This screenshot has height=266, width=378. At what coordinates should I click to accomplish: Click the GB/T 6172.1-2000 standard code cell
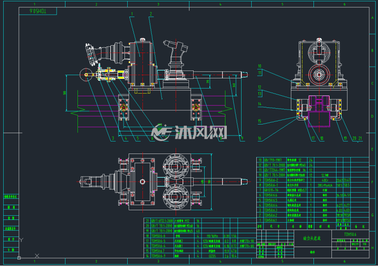coord(162,221)
